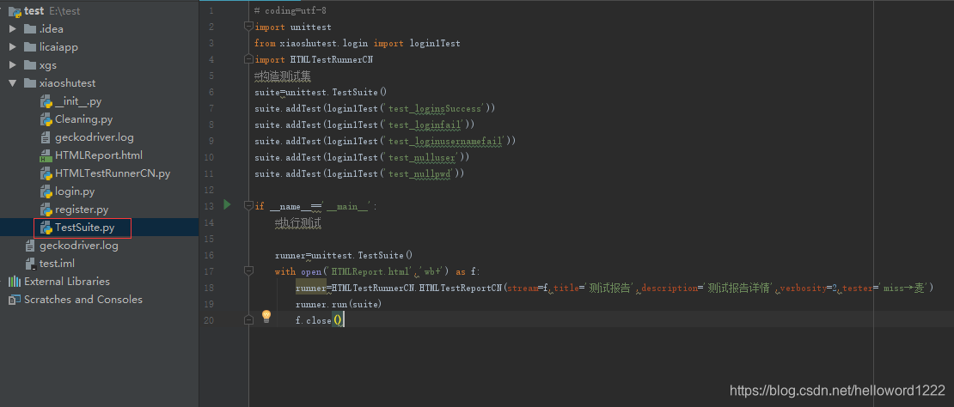Image resolution: width=954 pixels, height=407 pixels.
Task: Click line number 1 in the gutter
Action: click(211, 11)
